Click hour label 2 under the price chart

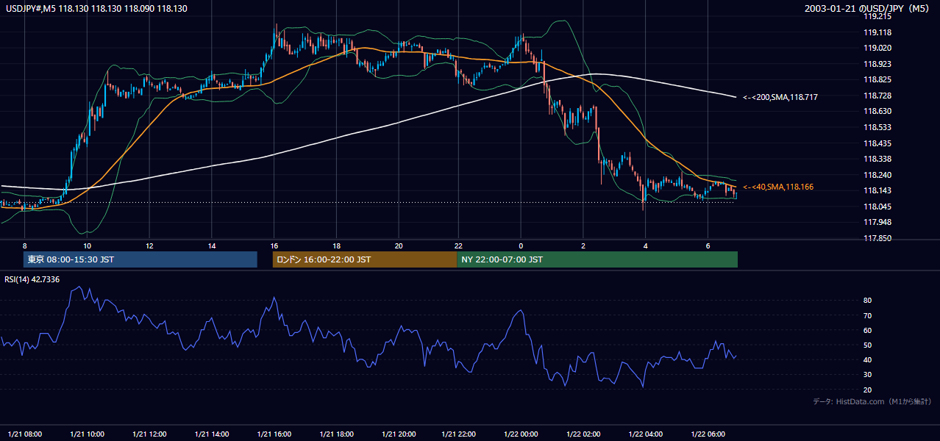583,245
